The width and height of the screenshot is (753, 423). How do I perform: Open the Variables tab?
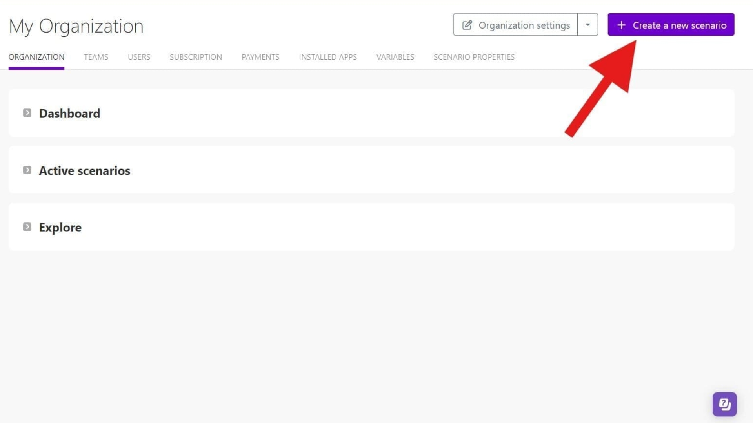click(x=395, y=57)
